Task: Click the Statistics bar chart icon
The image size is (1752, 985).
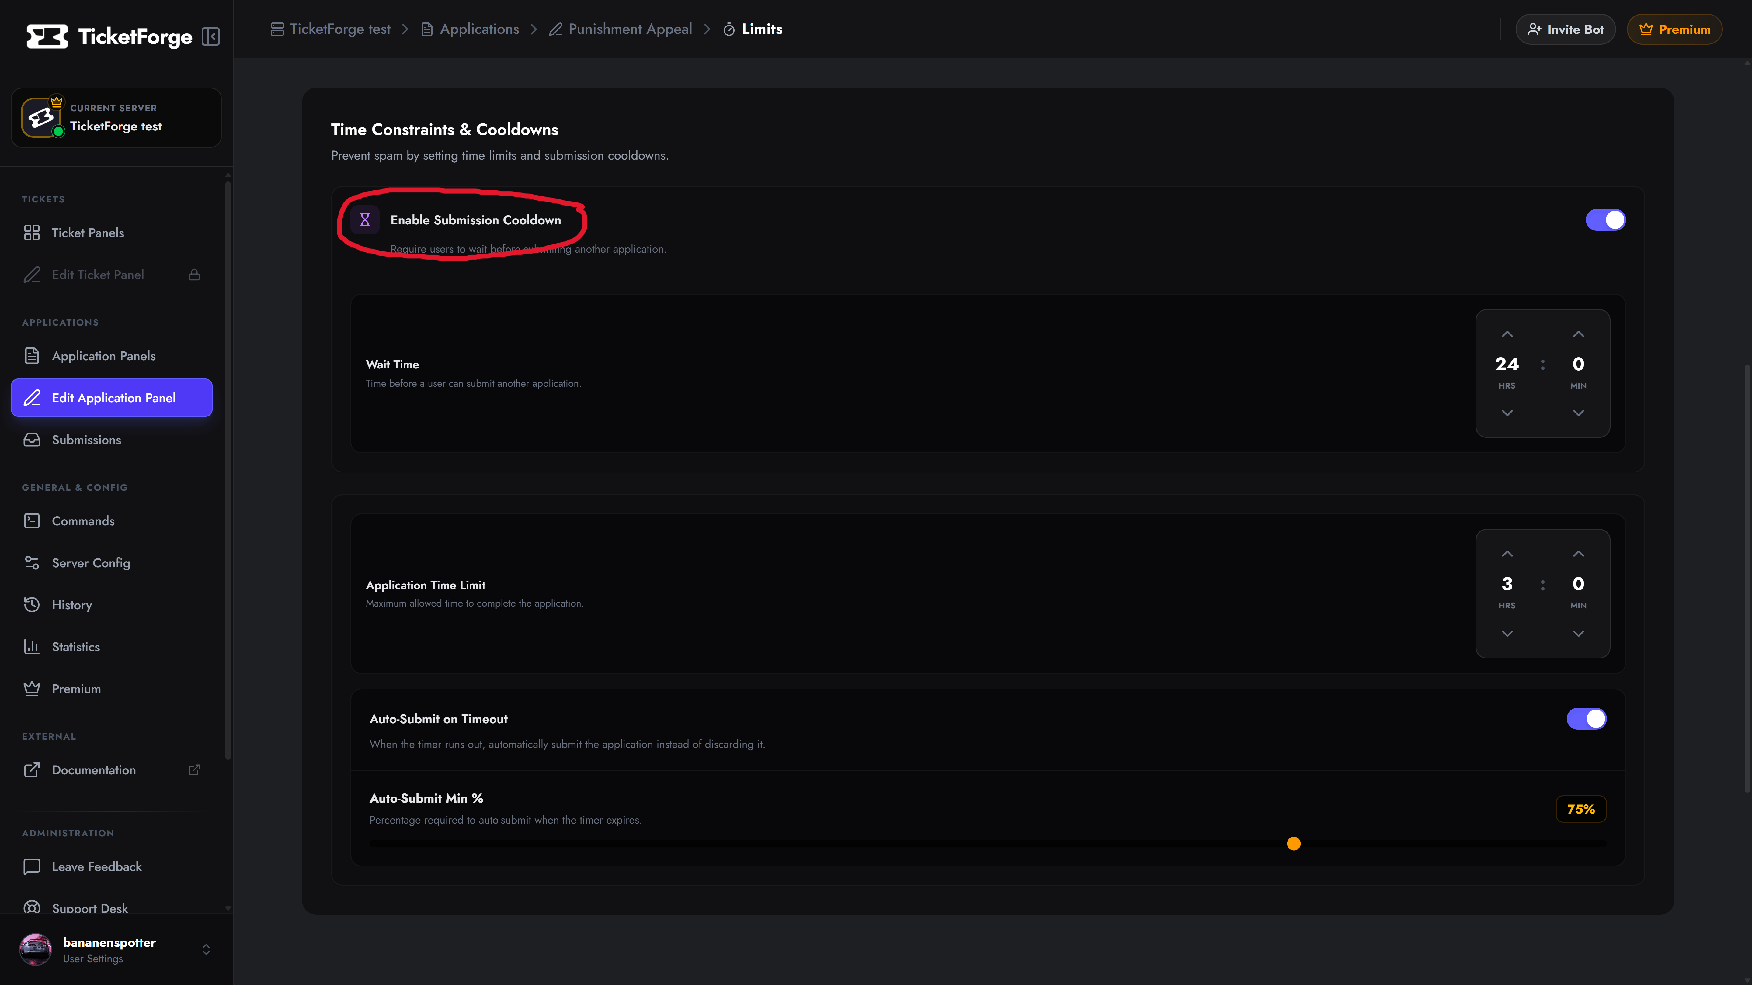Action: (x=32, y=646)
